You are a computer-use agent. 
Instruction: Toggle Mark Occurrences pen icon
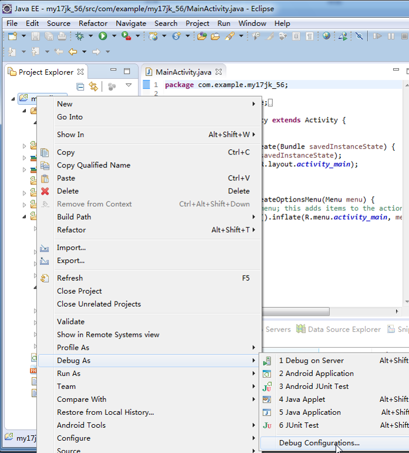pos(270,36)
